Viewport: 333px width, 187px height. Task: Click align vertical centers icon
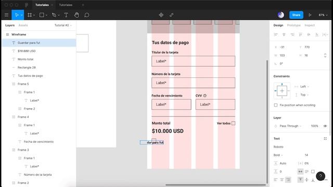[309, 34]
